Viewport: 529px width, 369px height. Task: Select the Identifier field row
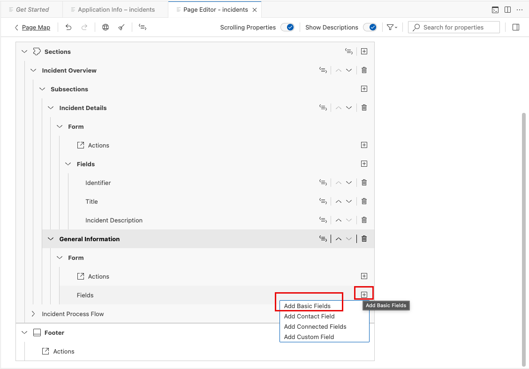[221, 183]
